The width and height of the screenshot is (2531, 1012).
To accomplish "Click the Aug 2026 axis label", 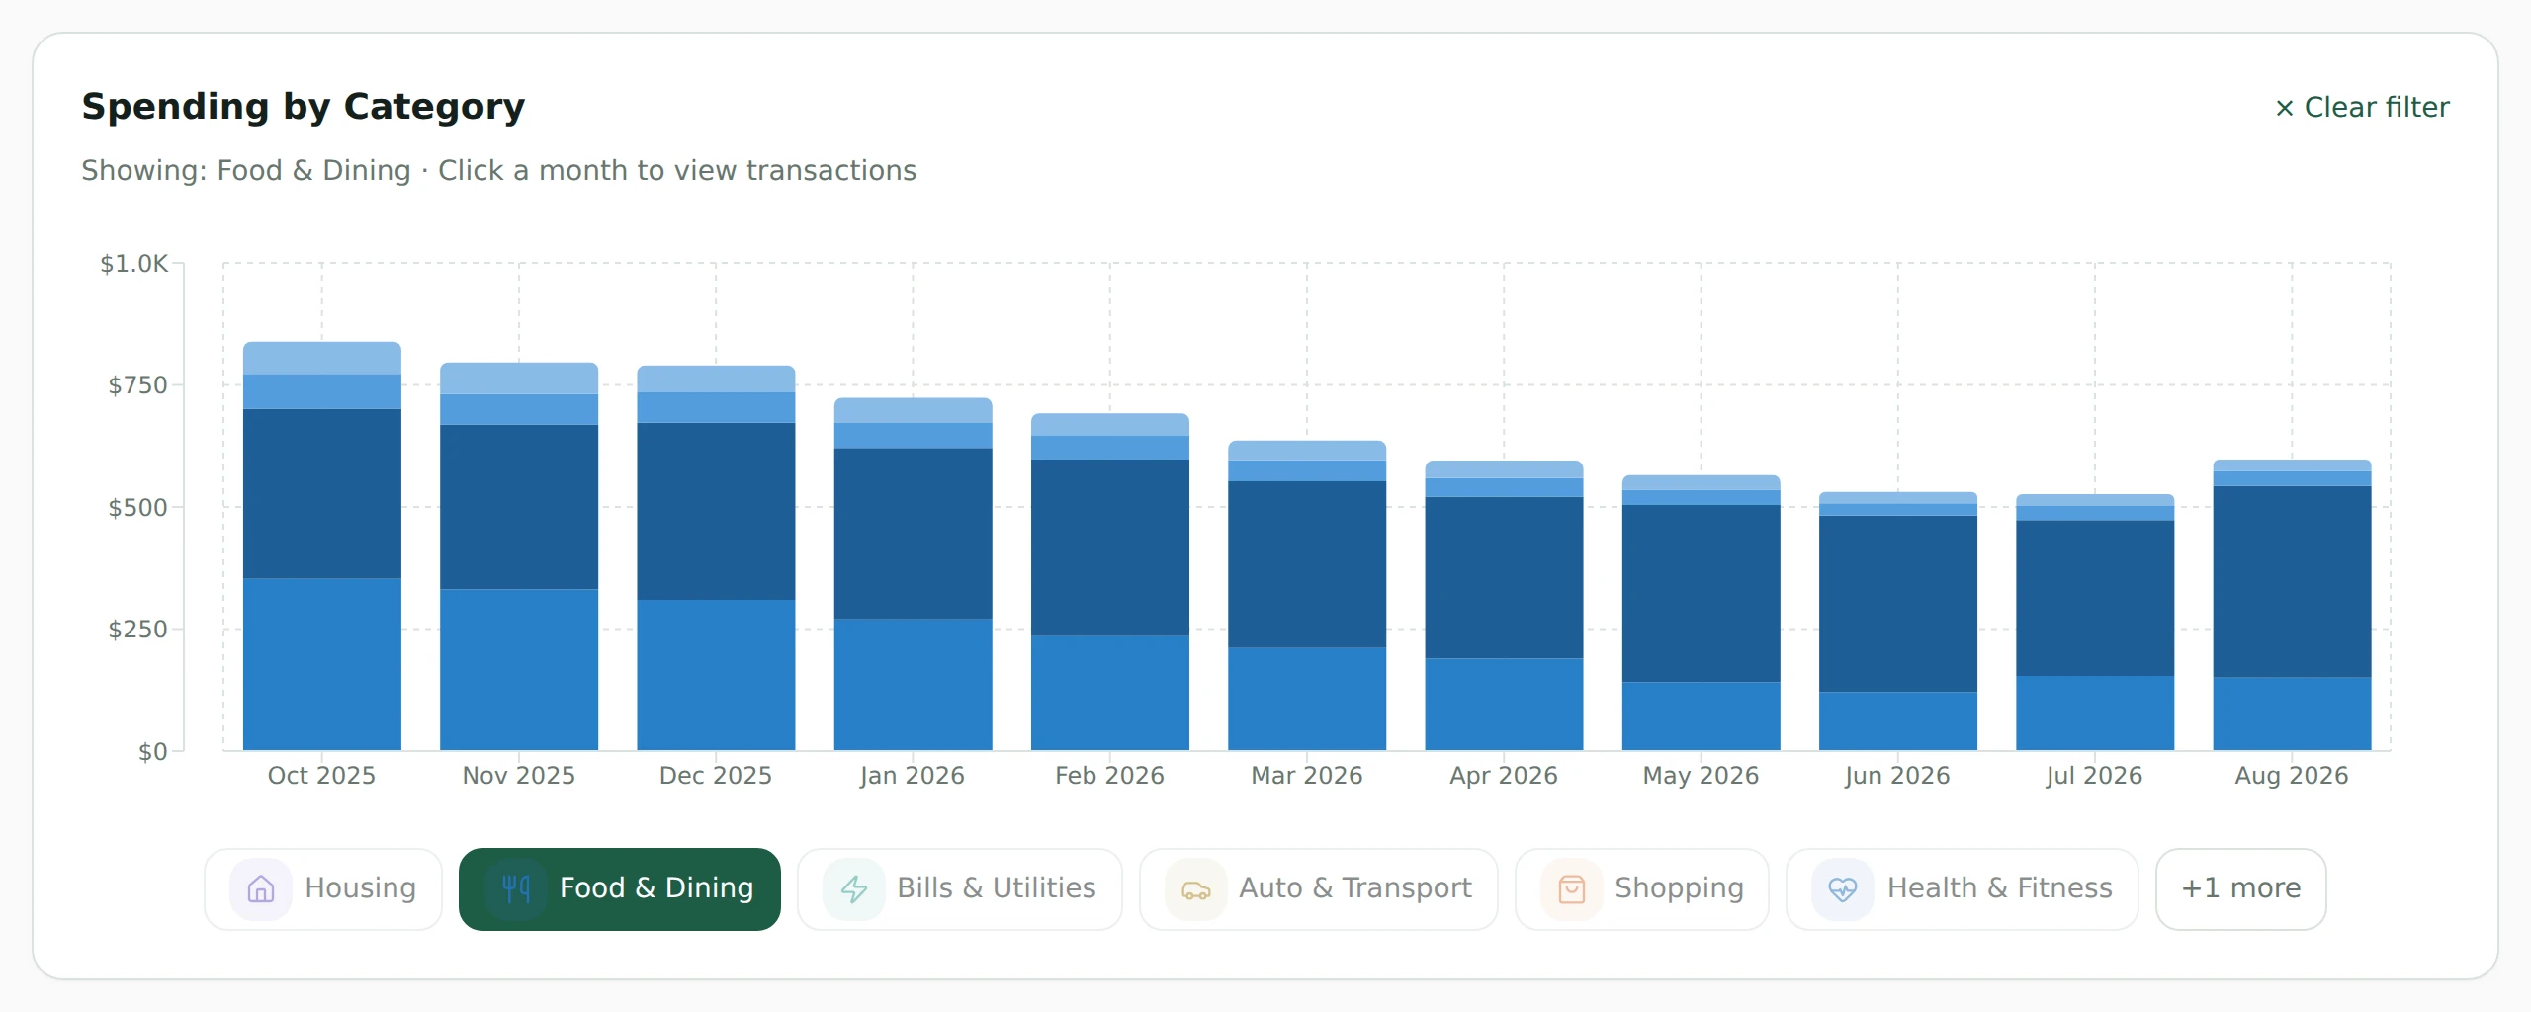I will pos(2292,776).
